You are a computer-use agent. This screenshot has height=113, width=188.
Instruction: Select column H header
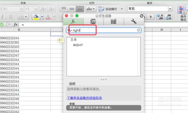click(162, 30)
